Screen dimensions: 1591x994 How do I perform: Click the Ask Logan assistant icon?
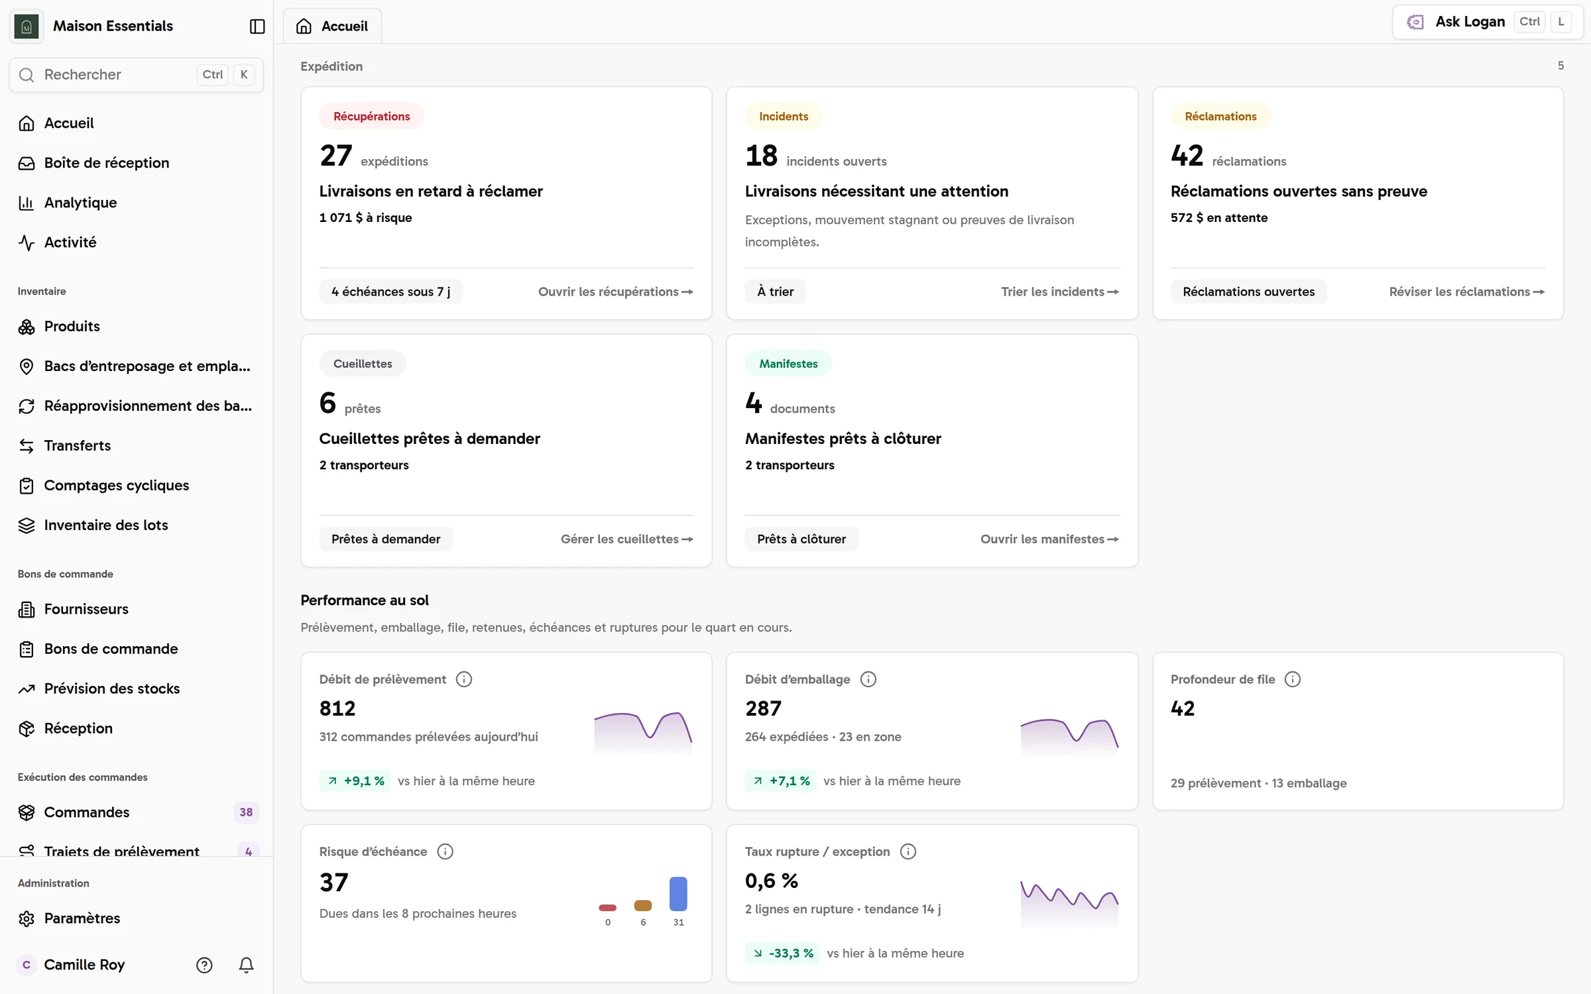pos(1415,22)
